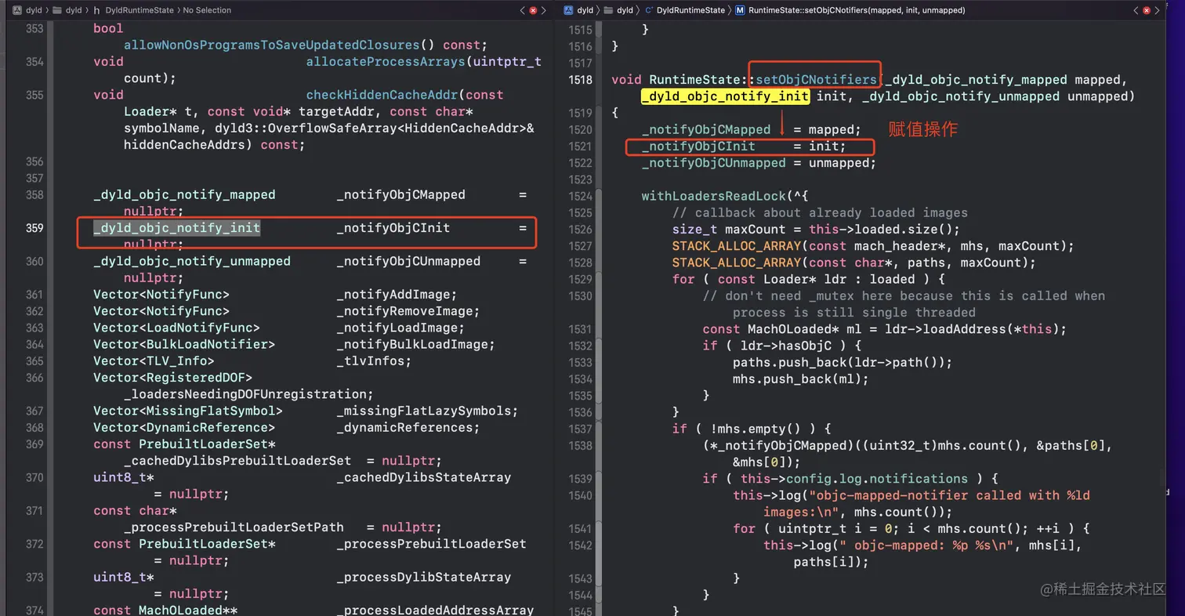
Task: Click _notifyAddImage member on line 361
Action: (x=393, y=295)
